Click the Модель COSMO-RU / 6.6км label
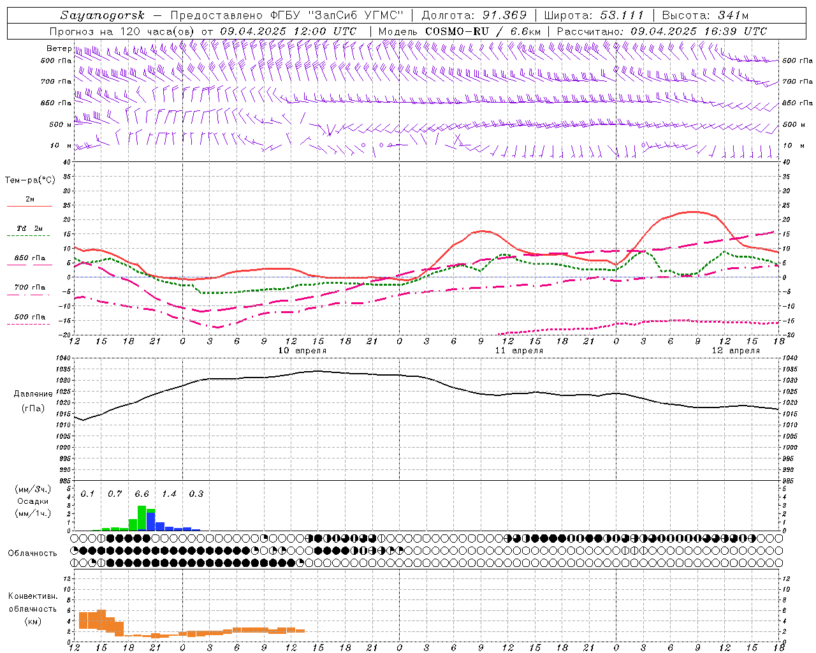The image size is (816, 653). (x=459, y=31)
